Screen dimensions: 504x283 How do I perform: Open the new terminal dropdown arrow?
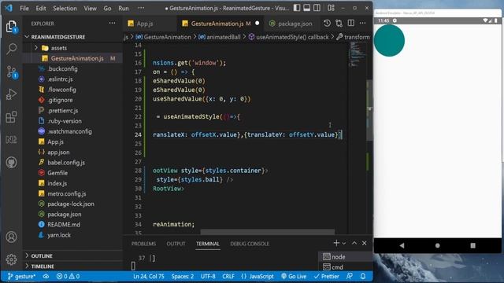[344, 244]
